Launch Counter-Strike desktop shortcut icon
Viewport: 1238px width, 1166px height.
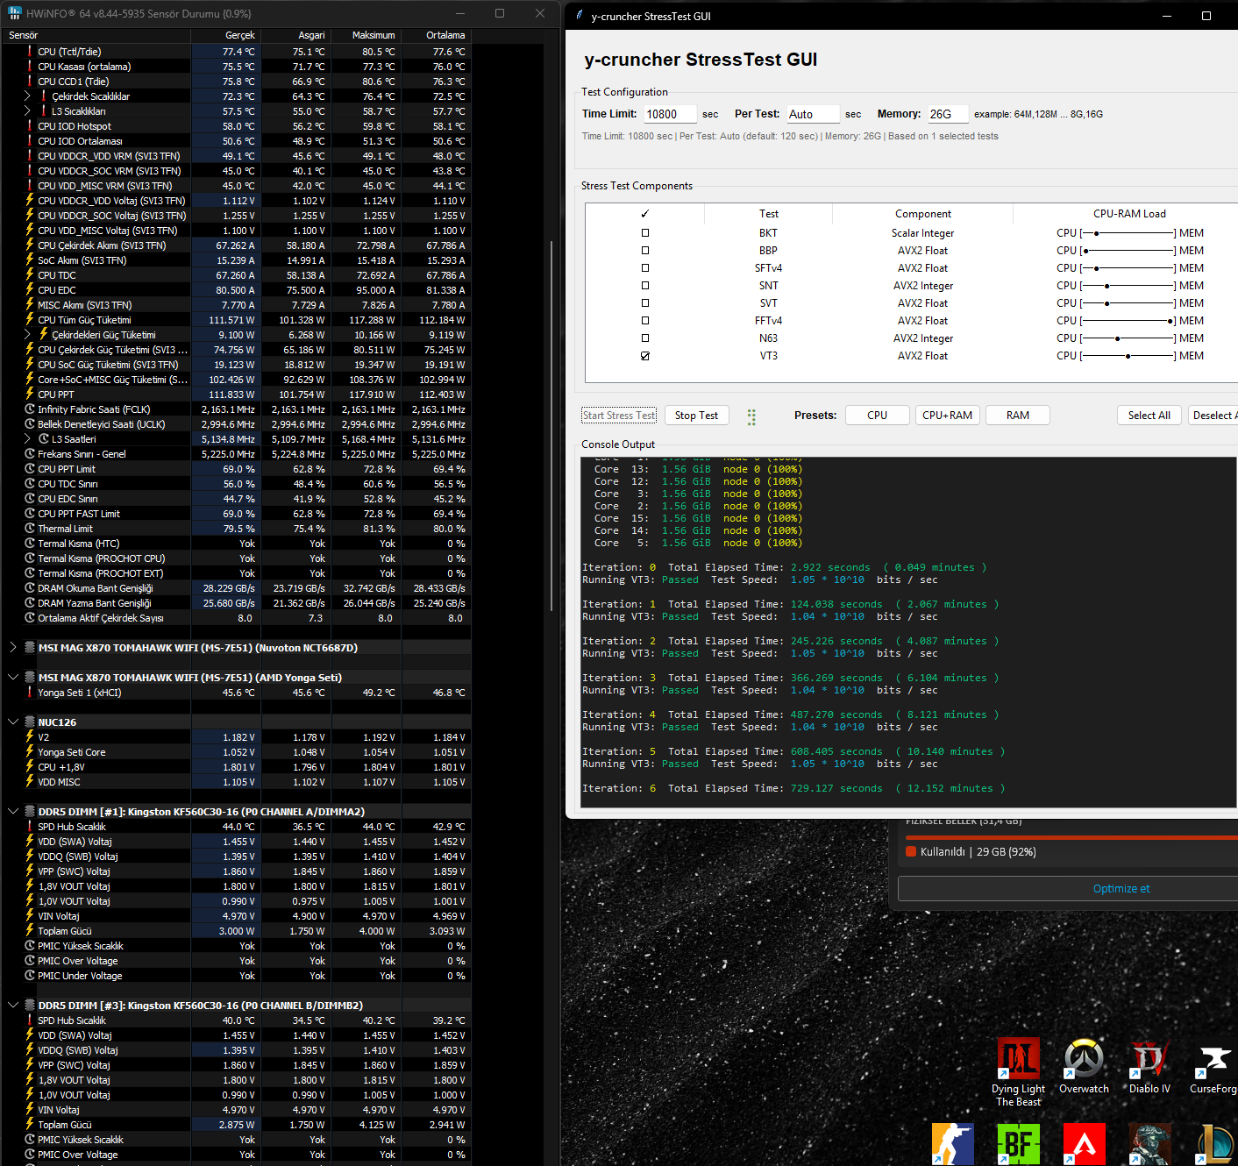point(952,1144)
